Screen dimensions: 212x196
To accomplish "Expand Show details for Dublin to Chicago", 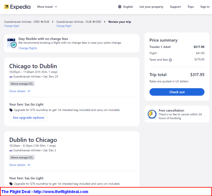I will point(20,165).
